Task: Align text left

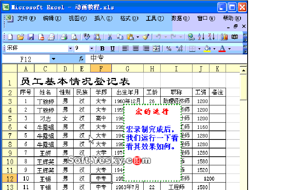Action: pyautogui.click(x=125, y=49)
